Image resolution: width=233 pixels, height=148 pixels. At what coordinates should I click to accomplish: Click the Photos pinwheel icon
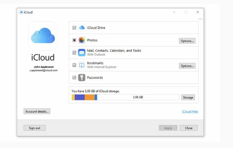(x=82, y=40)
